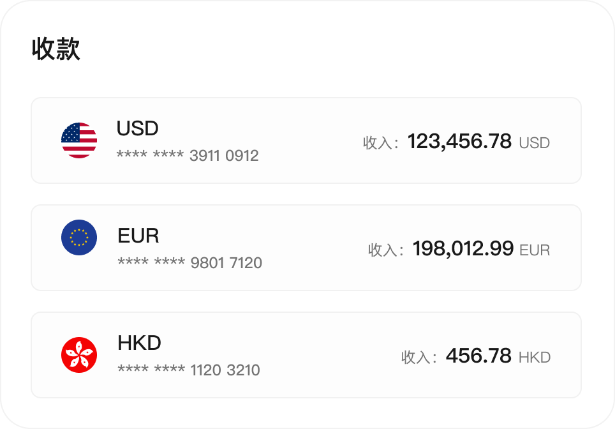Click account number ending 3911 0912
The image size is (615, 429).
click(x=188, y=156)
